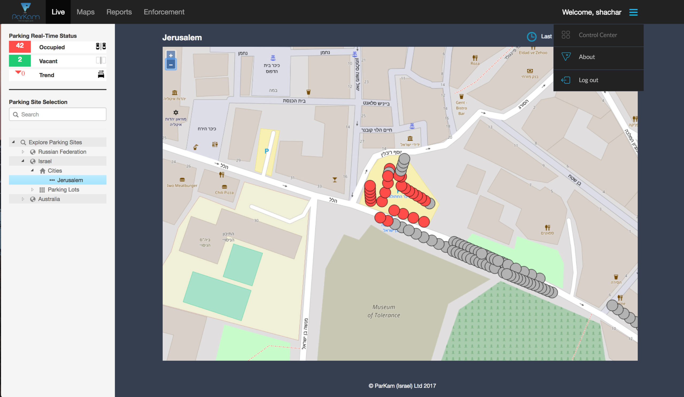Open the Reports tab
Viewport: 684px width, 397px height.
click(119, 12)
